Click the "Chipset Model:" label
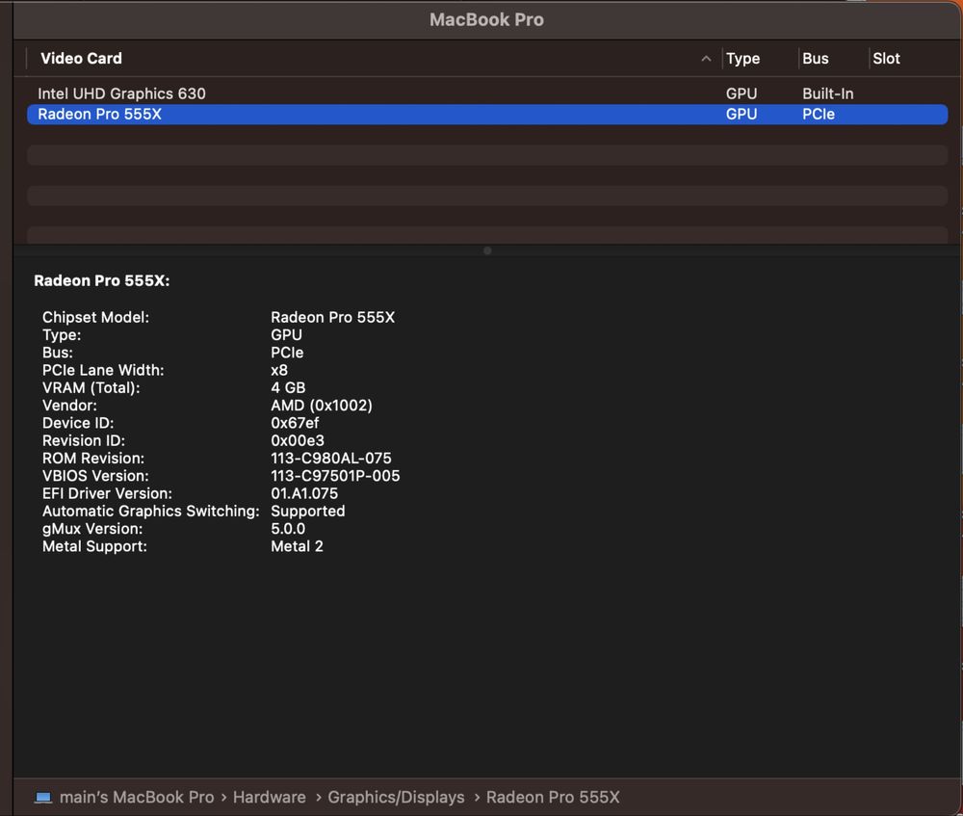 tap(95, 317)
